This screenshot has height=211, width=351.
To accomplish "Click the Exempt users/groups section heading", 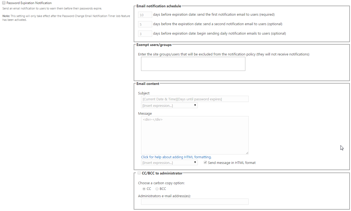I will [x=154, y=45].
